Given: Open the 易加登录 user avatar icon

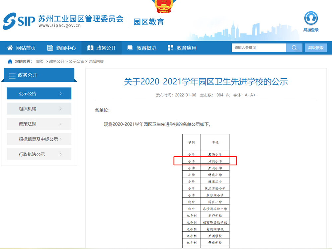Looking at the screenshot, I should click(311, 18).
